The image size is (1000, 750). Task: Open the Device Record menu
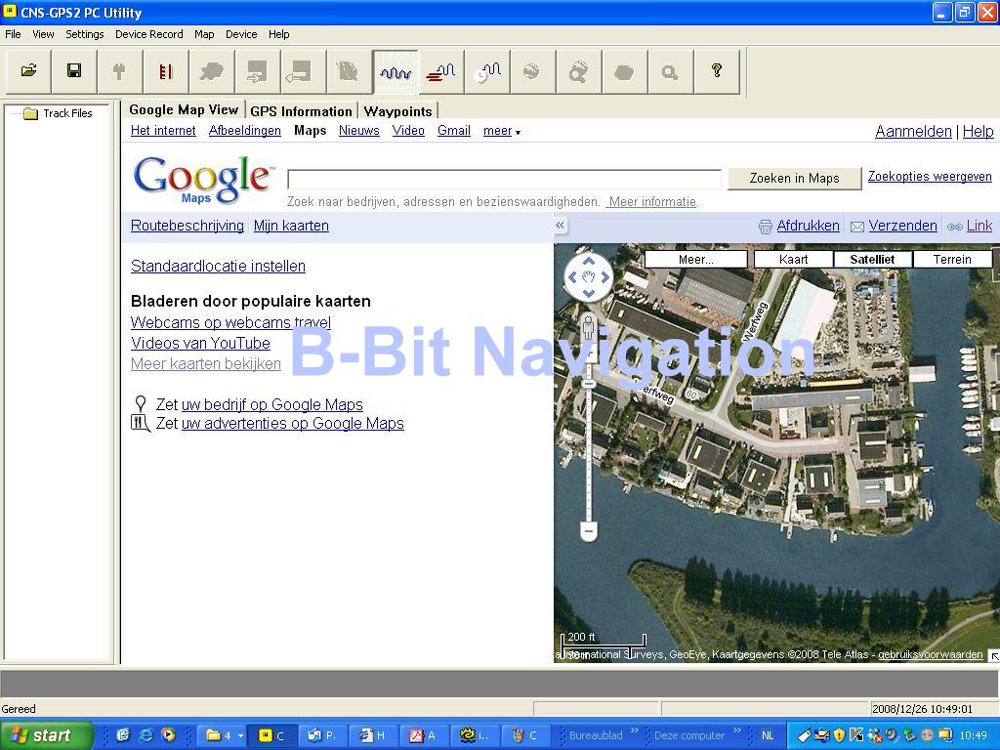pos(148,34)
